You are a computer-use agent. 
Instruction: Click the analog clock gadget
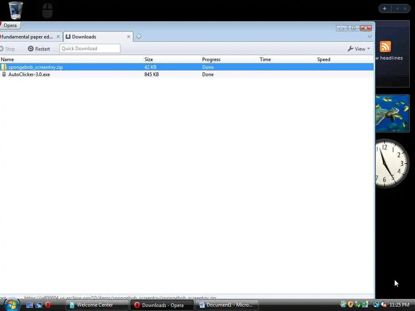[x=392, y=164]
